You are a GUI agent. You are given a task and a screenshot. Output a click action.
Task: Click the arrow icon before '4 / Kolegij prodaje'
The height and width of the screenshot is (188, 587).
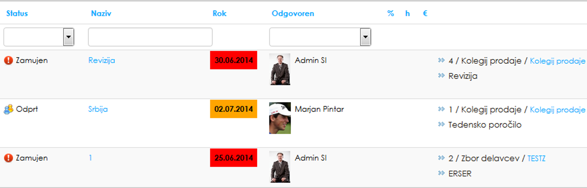tap(441, 60)
